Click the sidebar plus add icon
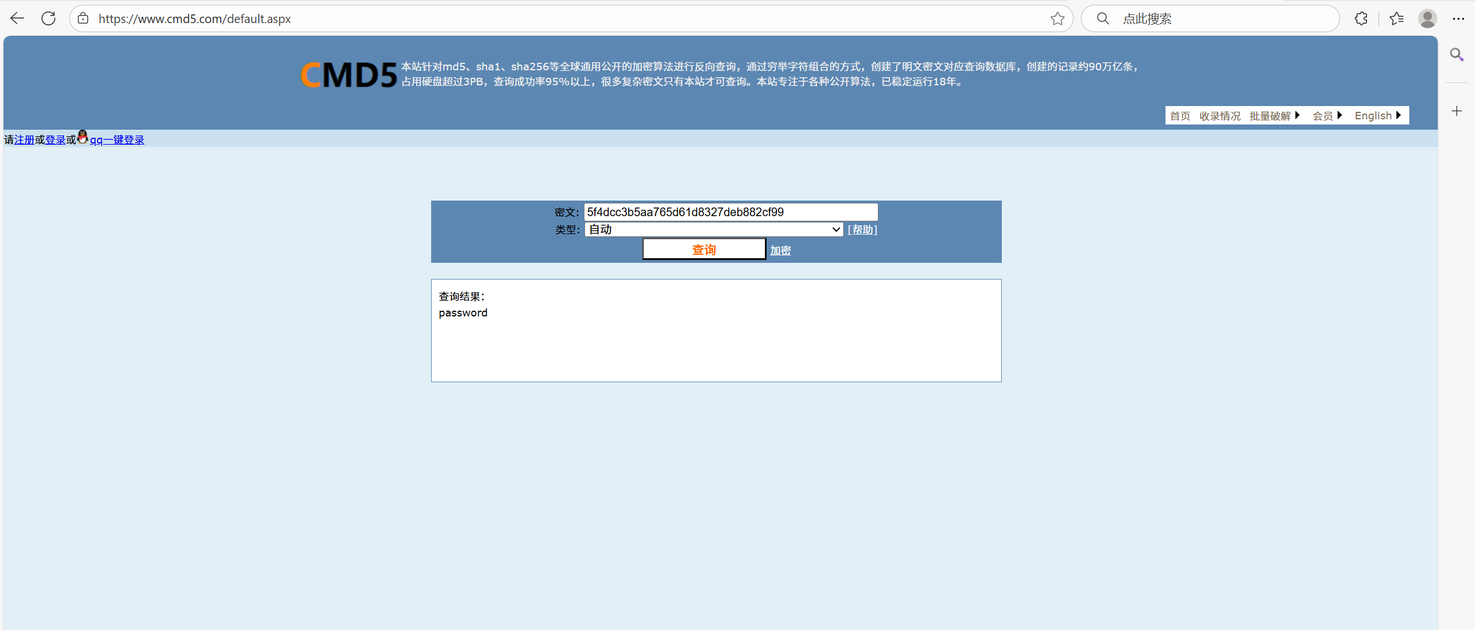This screenshot has height=630, width=1475. coord(1457,111)
